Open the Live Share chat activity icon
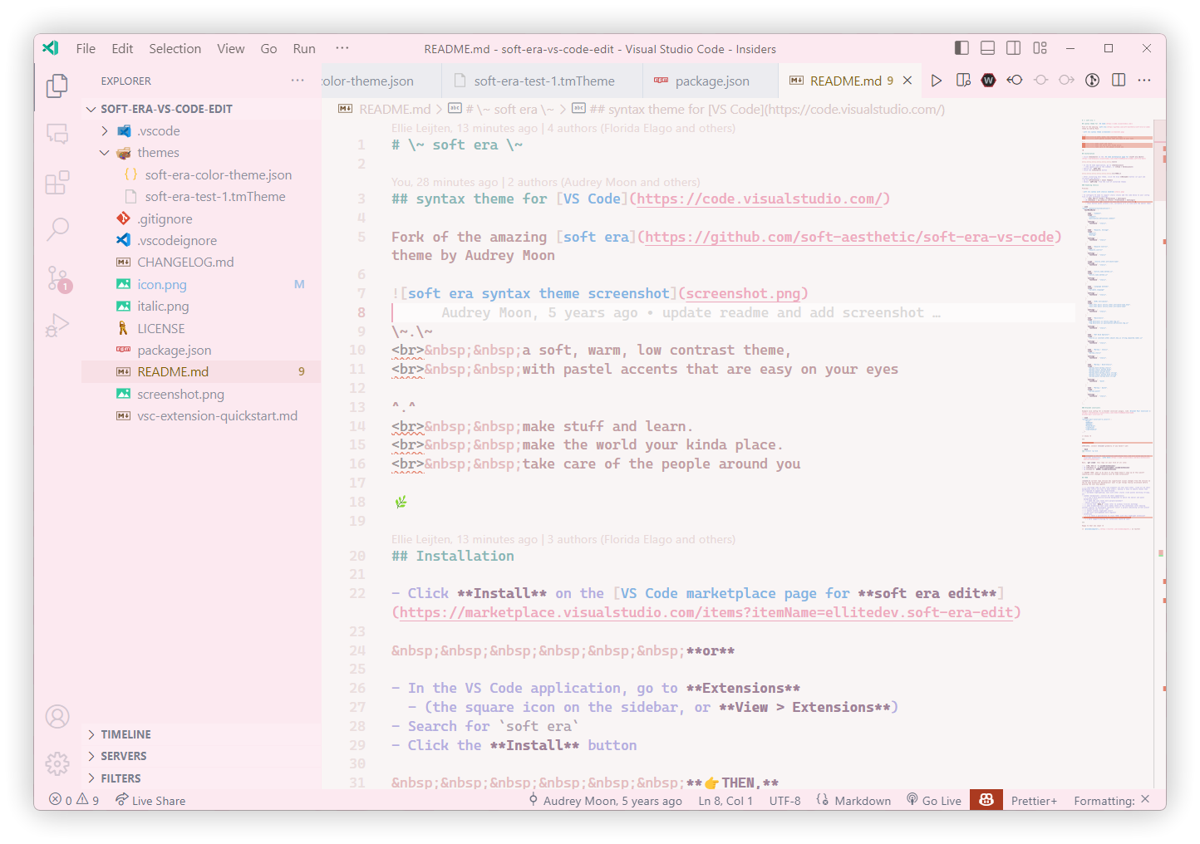1200x844 pixels. click(x=57, y=134)
